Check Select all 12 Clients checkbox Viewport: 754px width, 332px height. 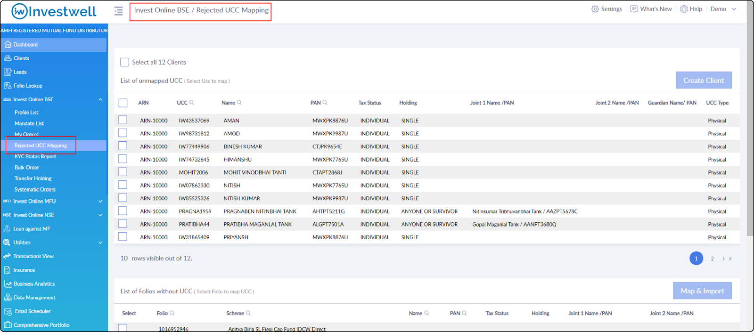coord(124,62)
